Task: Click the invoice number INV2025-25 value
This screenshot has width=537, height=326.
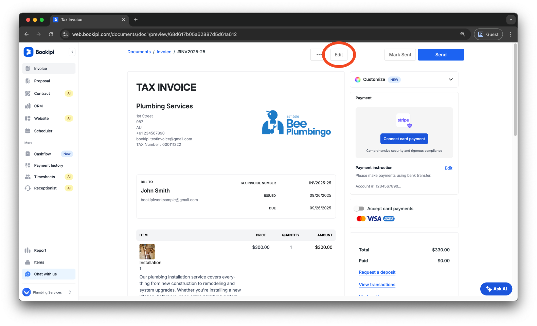Action: pos(320,183)
